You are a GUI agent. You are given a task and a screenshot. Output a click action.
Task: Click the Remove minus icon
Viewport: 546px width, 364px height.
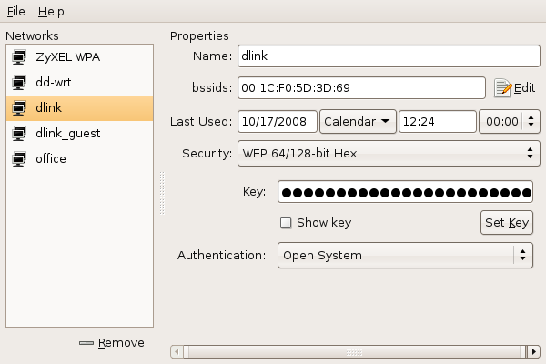[86, 343]
